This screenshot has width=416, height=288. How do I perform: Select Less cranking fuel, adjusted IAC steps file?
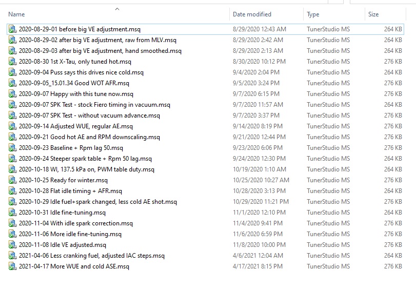coord(92,256)
